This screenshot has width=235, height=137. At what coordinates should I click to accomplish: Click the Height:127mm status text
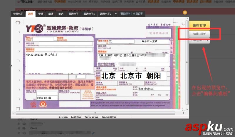[109, 117]
